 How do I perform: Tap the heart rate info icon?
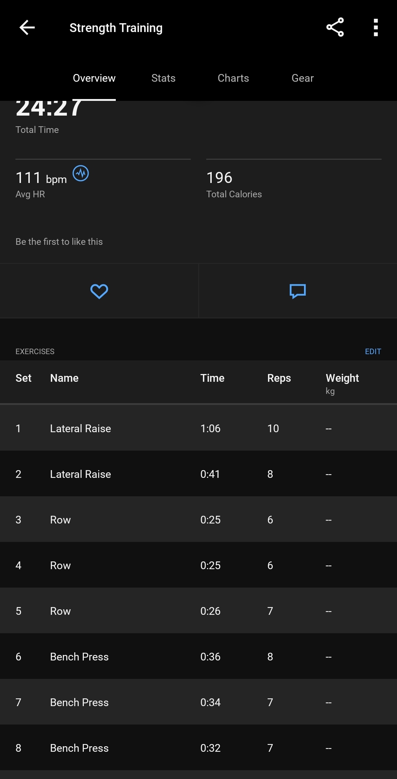(x=81, y=173)
